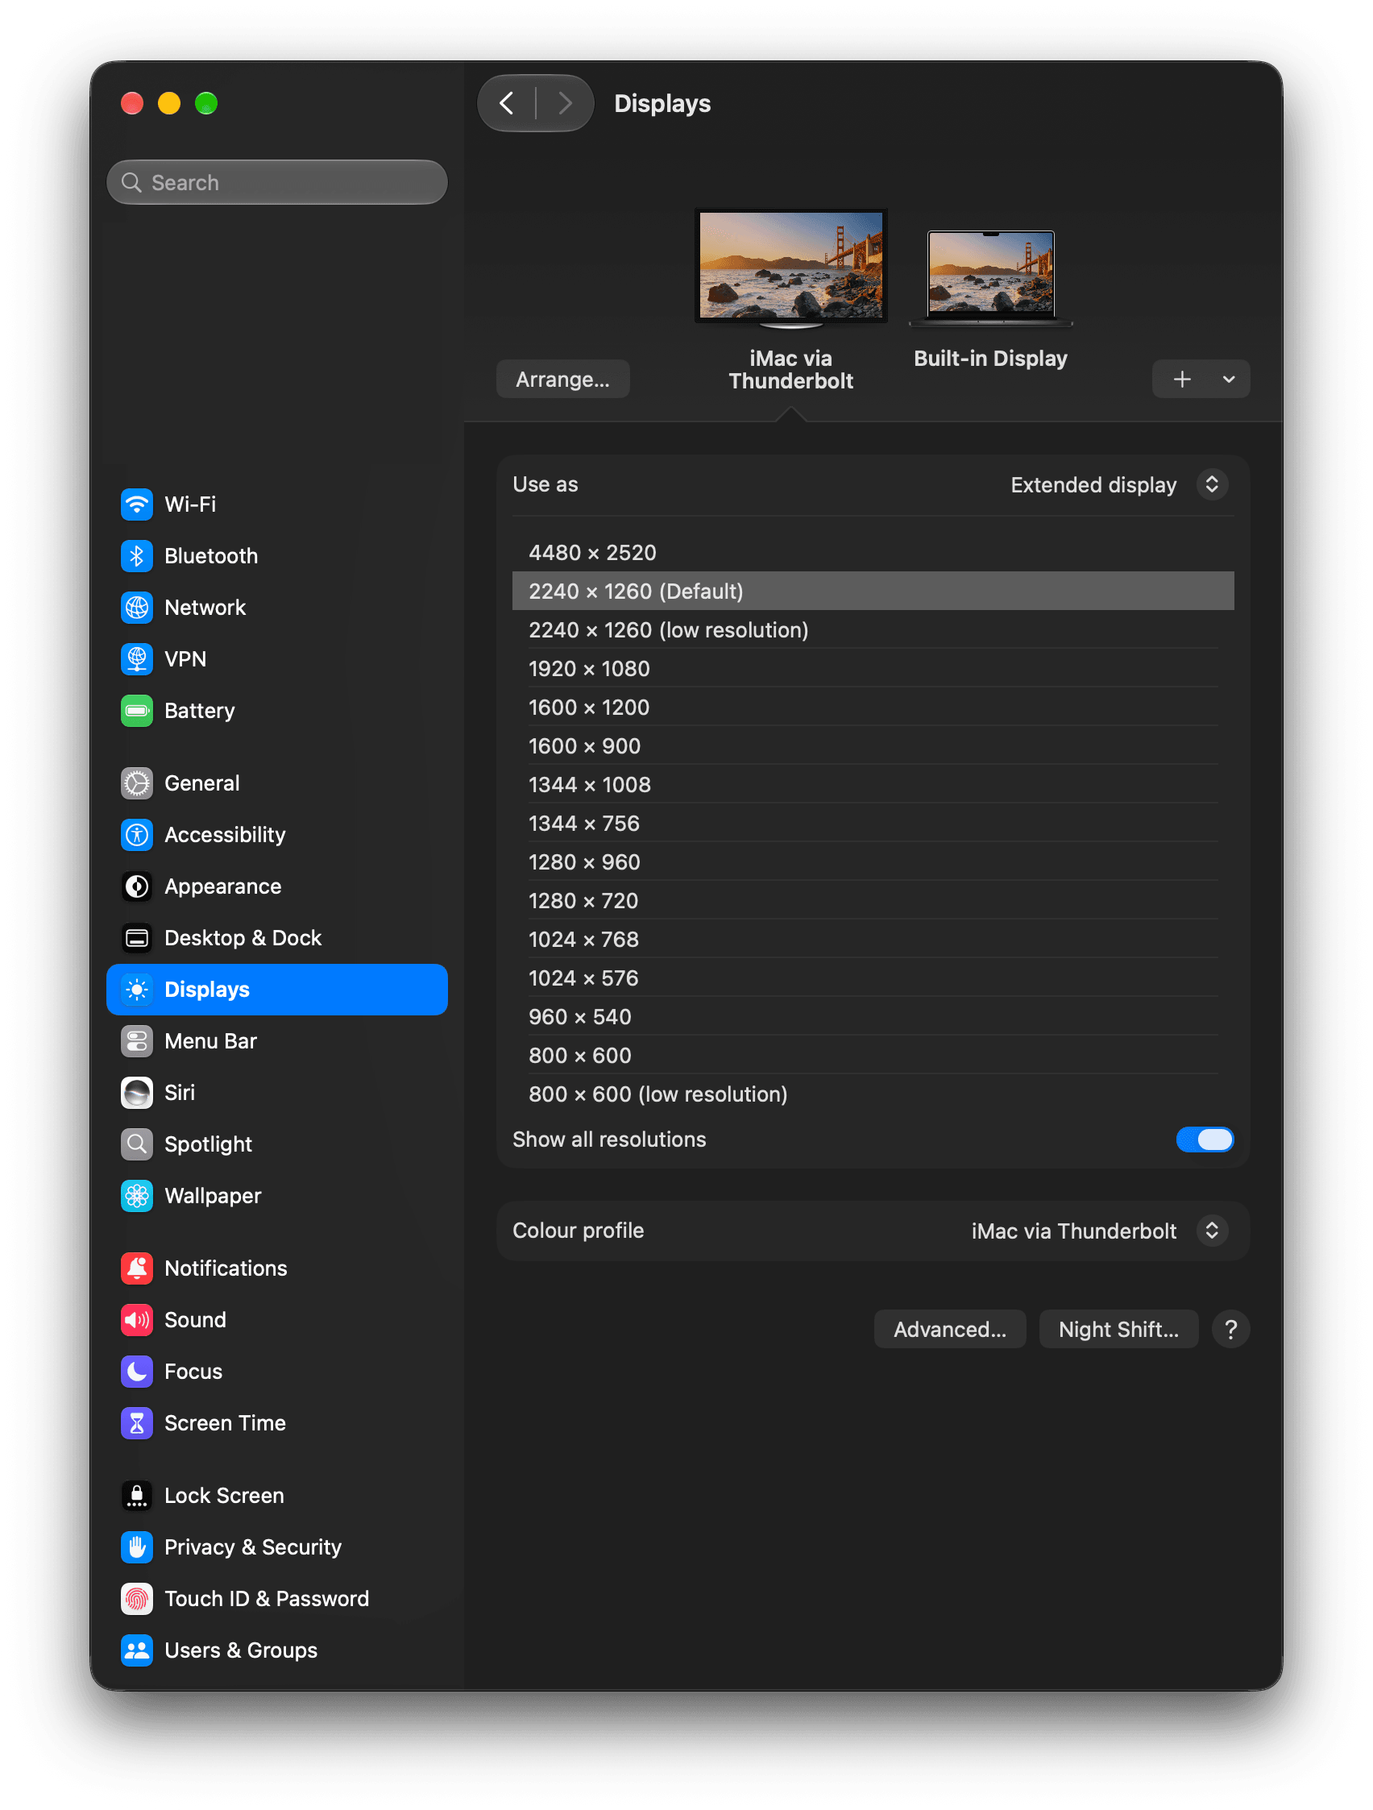The image size is (1373, 1810).
Task: Click the Menu Bar icon
Action: (x=137, y=1041)
